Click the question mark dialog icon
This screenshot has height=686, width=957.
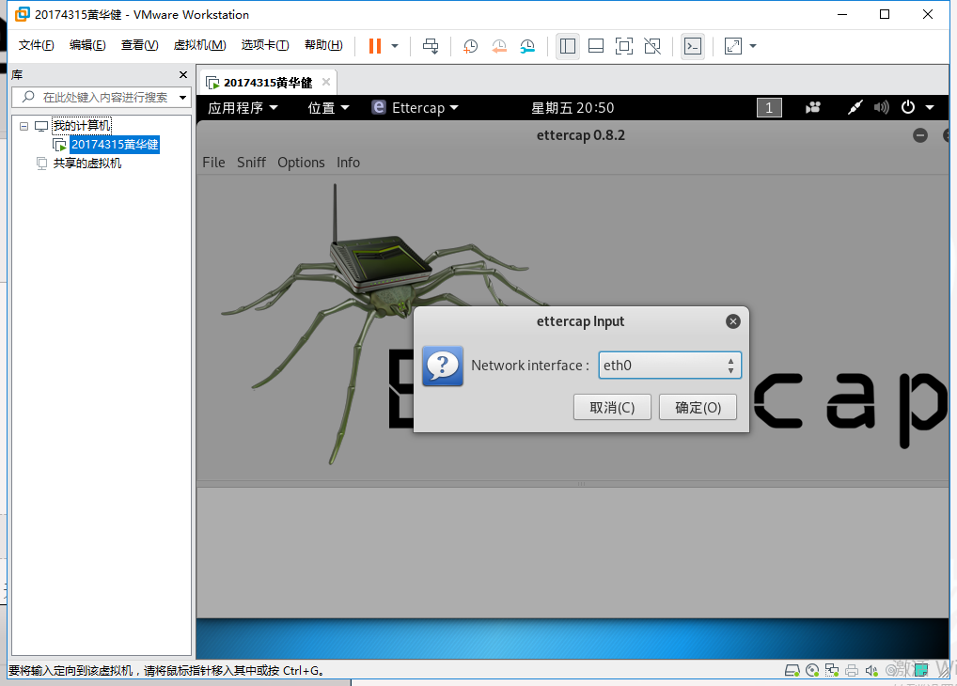(x=443, y=366)
